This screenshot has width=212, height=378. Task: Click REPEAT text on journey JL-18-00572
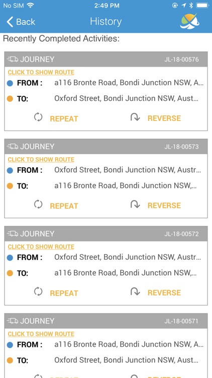[x=64, y=293]
